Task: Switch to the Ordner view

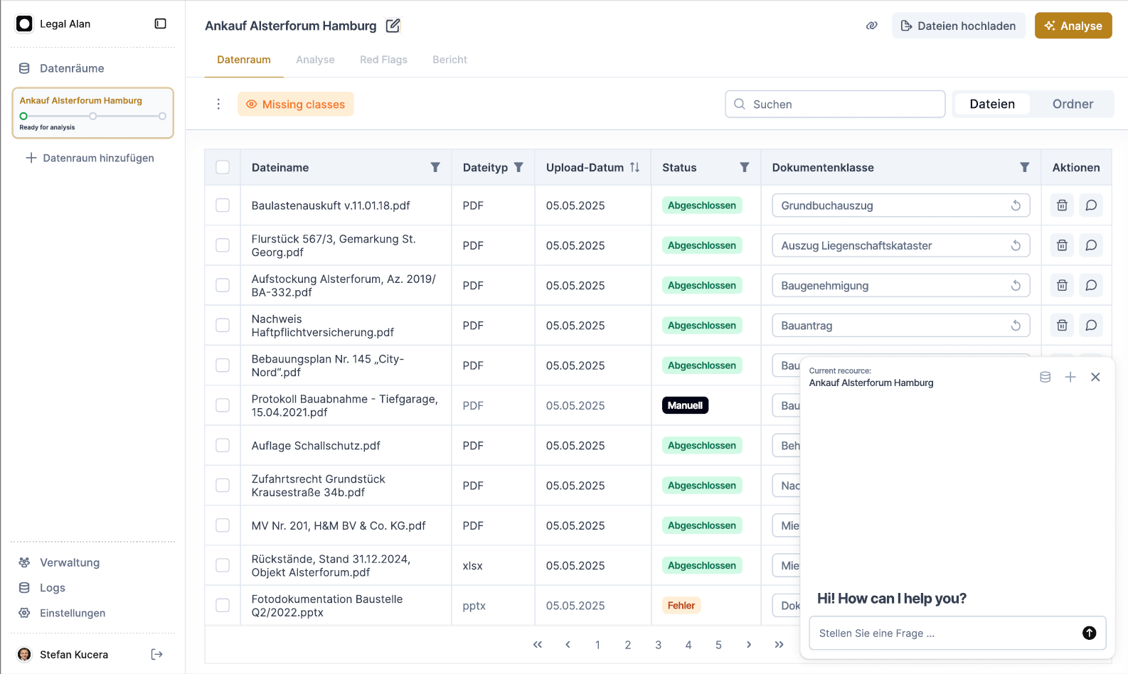Action: coord(1073,104)
